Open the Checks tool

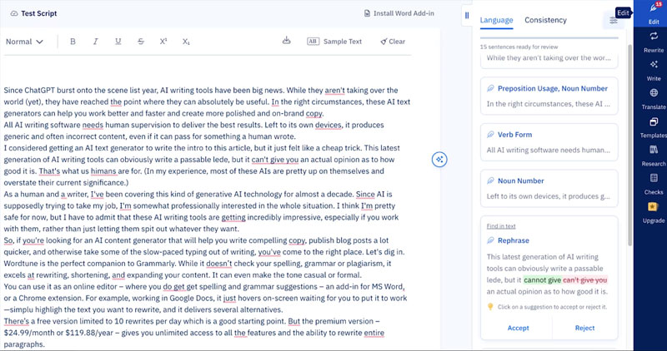tap(654, 184)
